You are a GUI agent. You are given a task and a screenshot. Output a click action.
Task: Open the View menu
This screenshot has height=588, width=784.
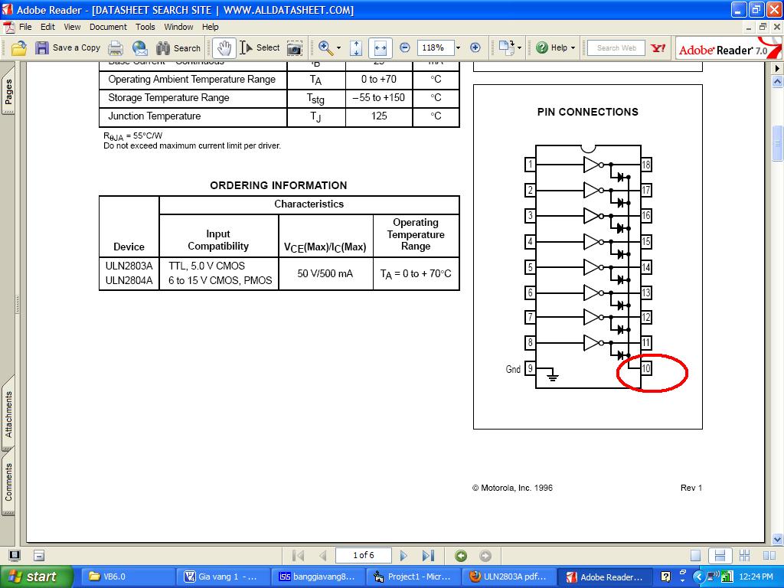tap(72, 27)
